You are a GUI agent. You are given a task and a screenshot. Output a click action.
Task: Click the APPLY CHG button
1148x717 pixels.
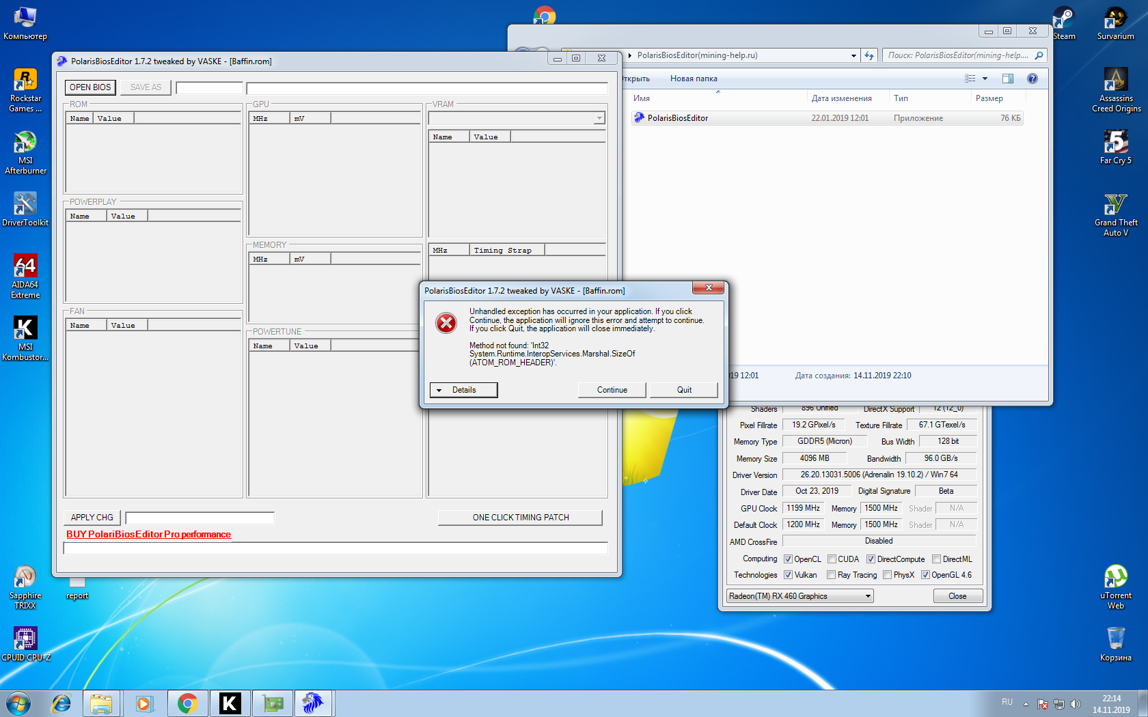click(x=92, y=518)
